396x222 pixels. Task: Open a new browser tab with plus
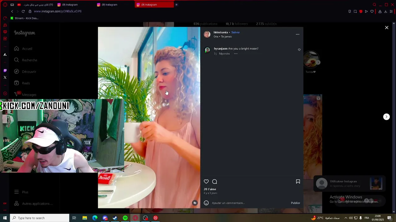click(176, 5)
